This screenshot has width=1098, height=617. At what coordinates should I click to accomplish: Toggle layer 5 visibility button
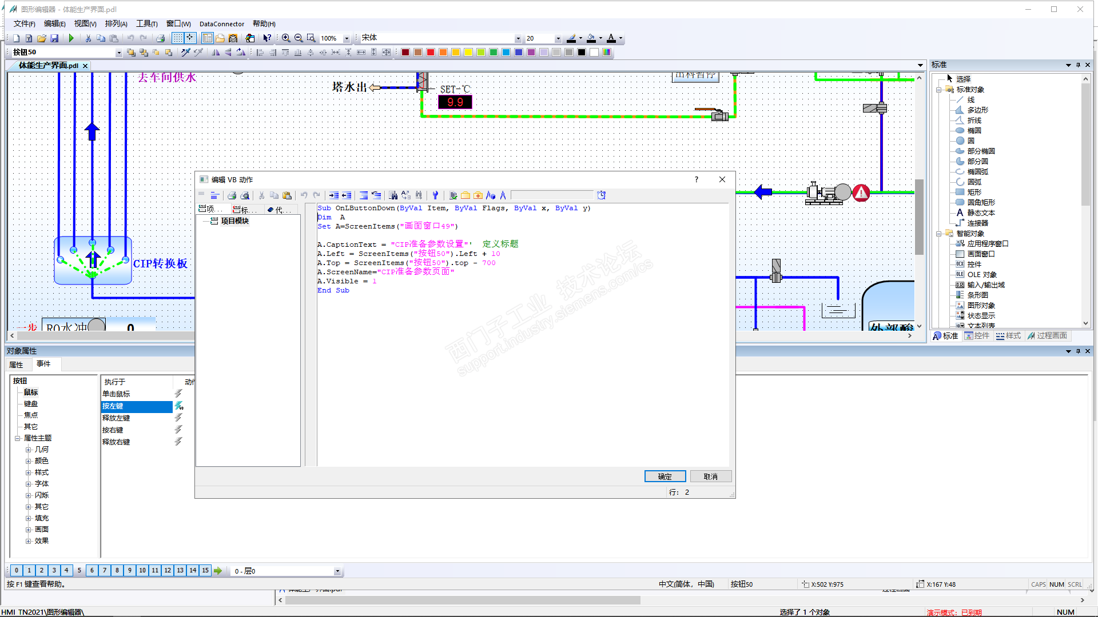pos(79,570)
